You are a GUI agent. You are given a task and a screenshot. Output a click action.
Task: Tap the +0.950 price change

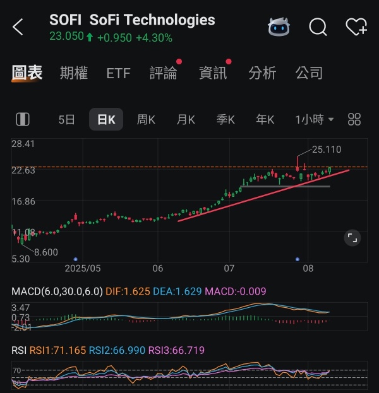(114, 38)
